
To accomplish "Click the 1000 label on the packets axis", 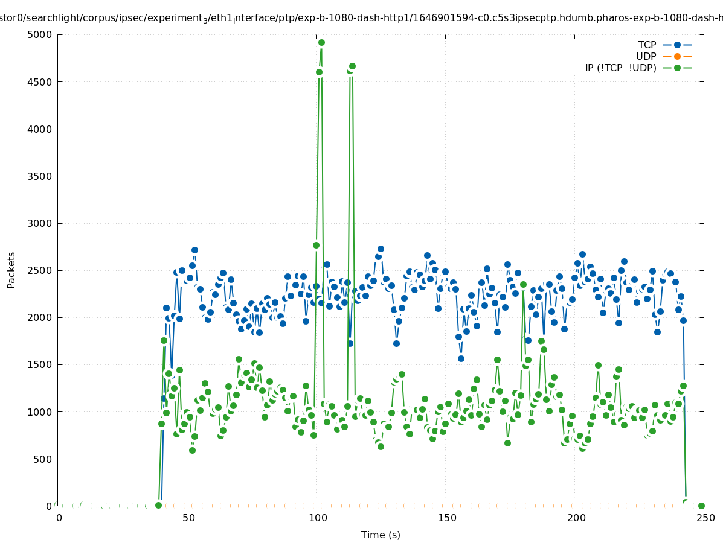I will [40, 411].
